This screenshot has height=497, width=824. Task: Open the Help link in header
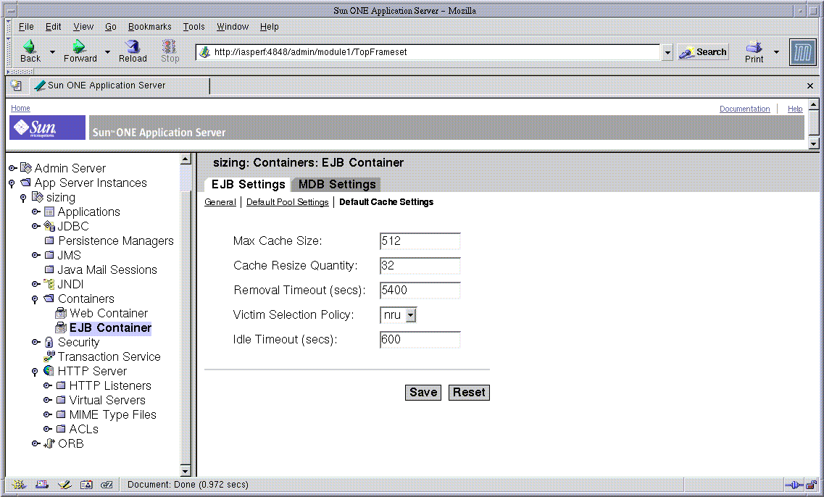(794, 109)
